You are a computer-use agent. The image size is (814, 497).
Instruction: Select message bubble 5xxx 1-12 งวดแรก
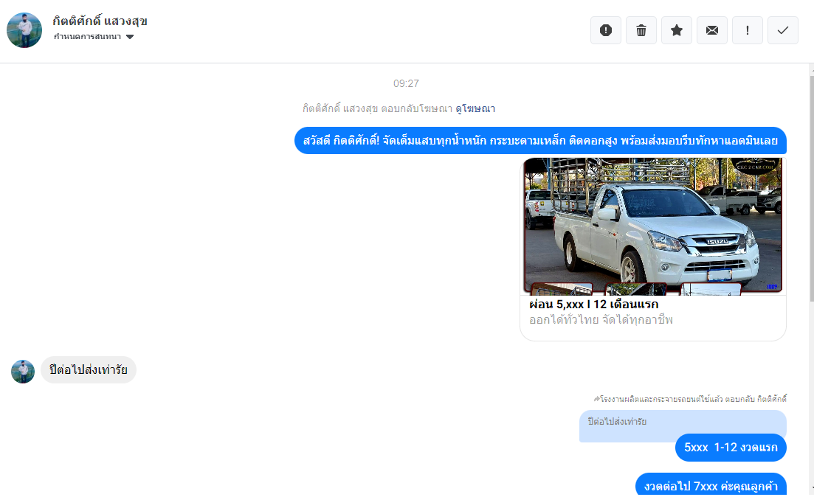click(x=730, y=448)
